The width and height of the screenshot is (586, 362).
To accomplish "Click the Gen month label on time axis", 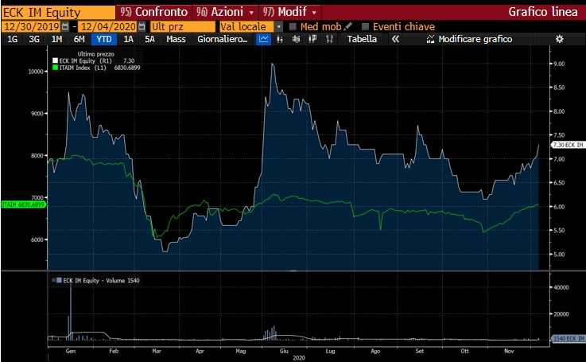I will pyautogui.click(x=70, y=351).
